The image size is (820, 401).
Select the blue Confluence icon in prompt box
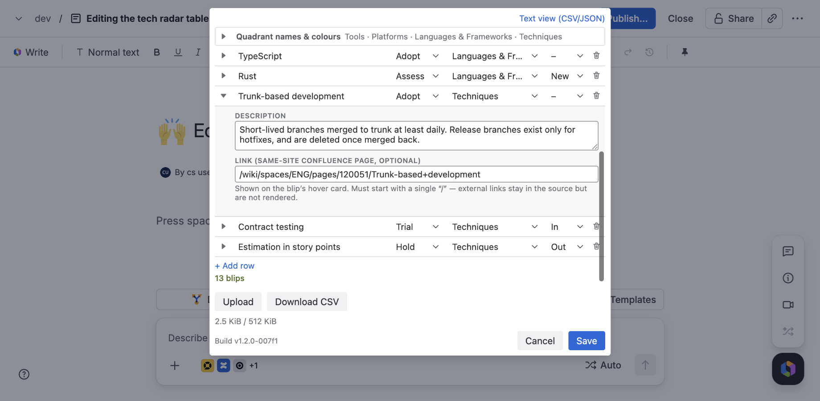pos(223,366)
